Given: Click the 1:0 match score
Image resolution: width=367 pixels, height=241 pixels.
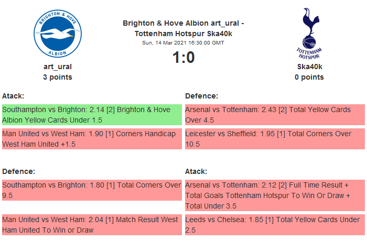Looking at the screenshot, I should [183, 57].
